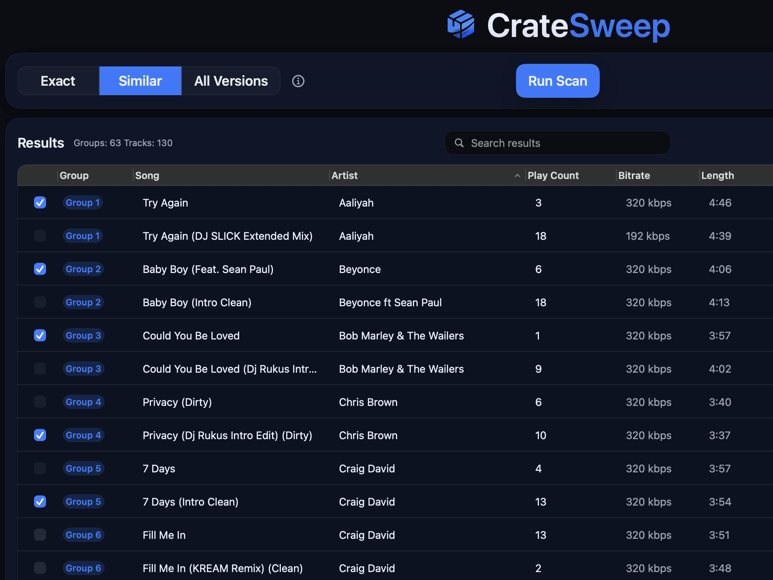Check the 7 Days 3:57 track
This screenshot has width=773, height=580.
pos(40,469)
